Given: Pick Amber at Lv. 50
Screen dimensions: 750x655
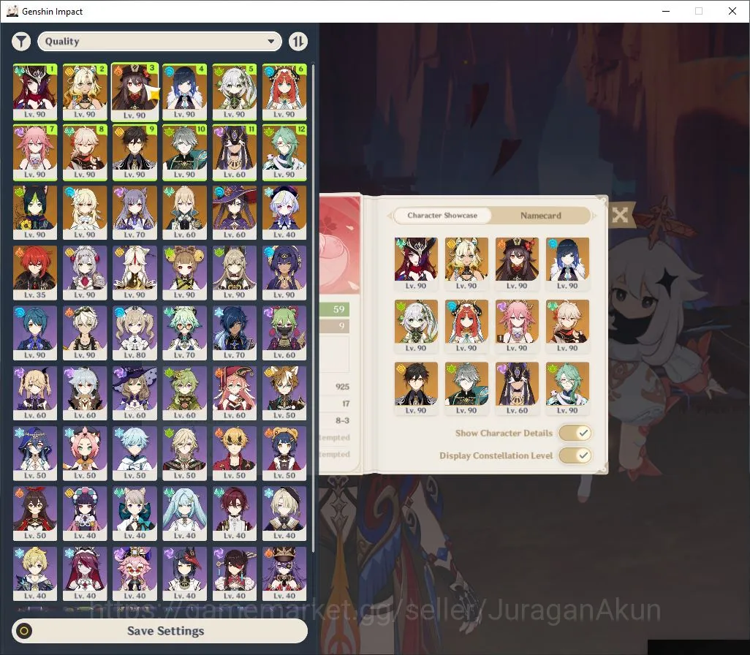Looking at the screenshot, I should [35, 514].
